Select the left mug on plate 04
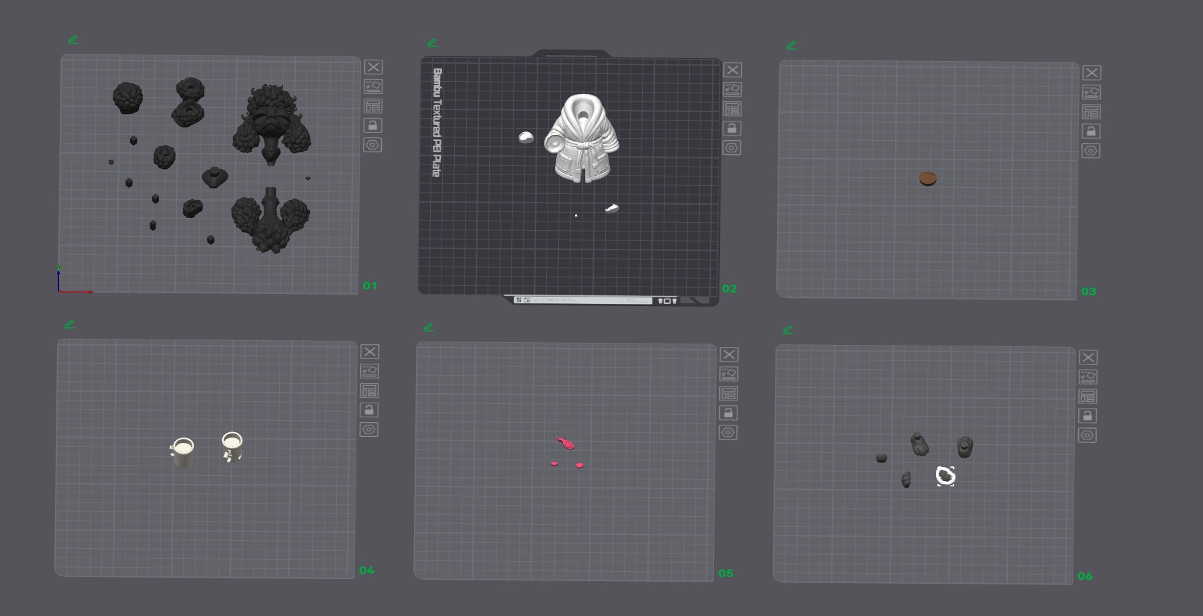Screen dimensions: 1203x616 [x=182, y=453]
